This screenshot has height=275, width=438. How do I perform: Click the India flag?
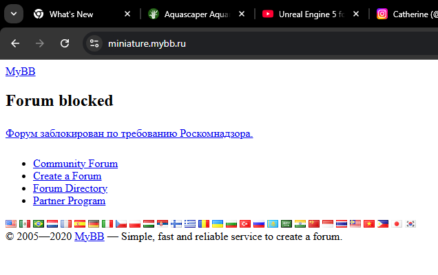tap(300, 223)
